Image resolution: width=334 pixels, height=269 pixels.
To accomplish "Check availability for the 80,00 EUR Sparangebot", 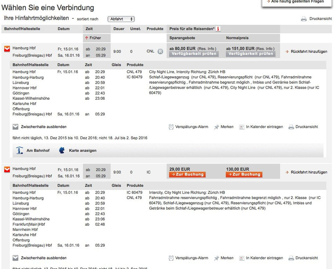I will [194, 54].
